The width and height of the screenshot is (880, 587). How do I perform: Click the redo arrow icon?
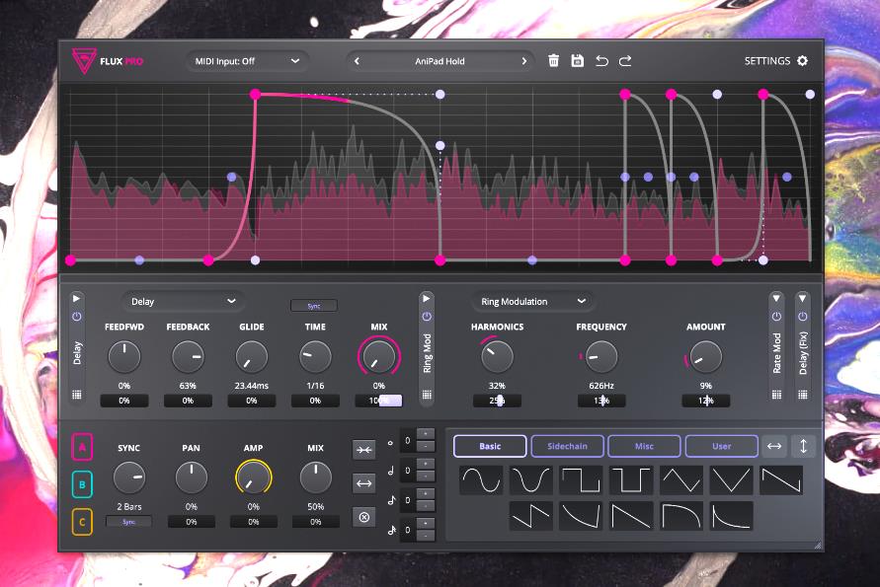pyautogui.click(x=625, y=61)
